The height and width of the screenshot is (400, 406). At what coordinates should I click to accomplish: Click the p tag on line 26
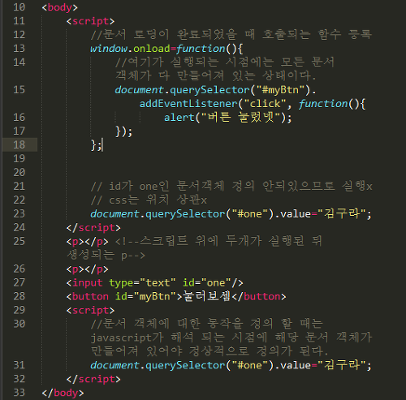88,269
